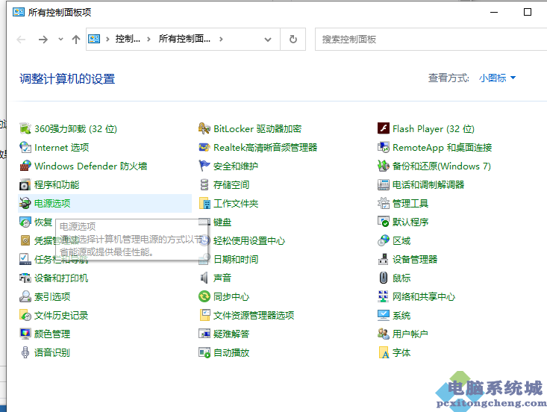Screen dimensions: 547x412
Task: Open the 网络和共享中心 link
Action: point(423,296)
